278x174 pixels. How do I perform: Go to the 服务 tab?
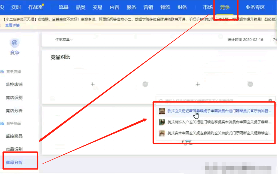point(131,7)
